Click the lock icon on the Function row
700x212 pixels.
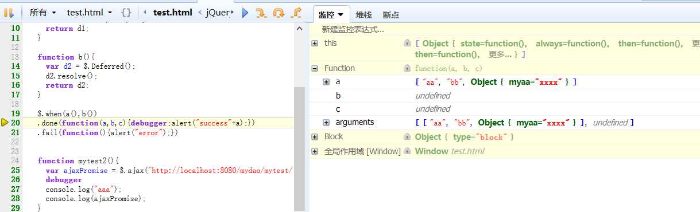(407, 68)
